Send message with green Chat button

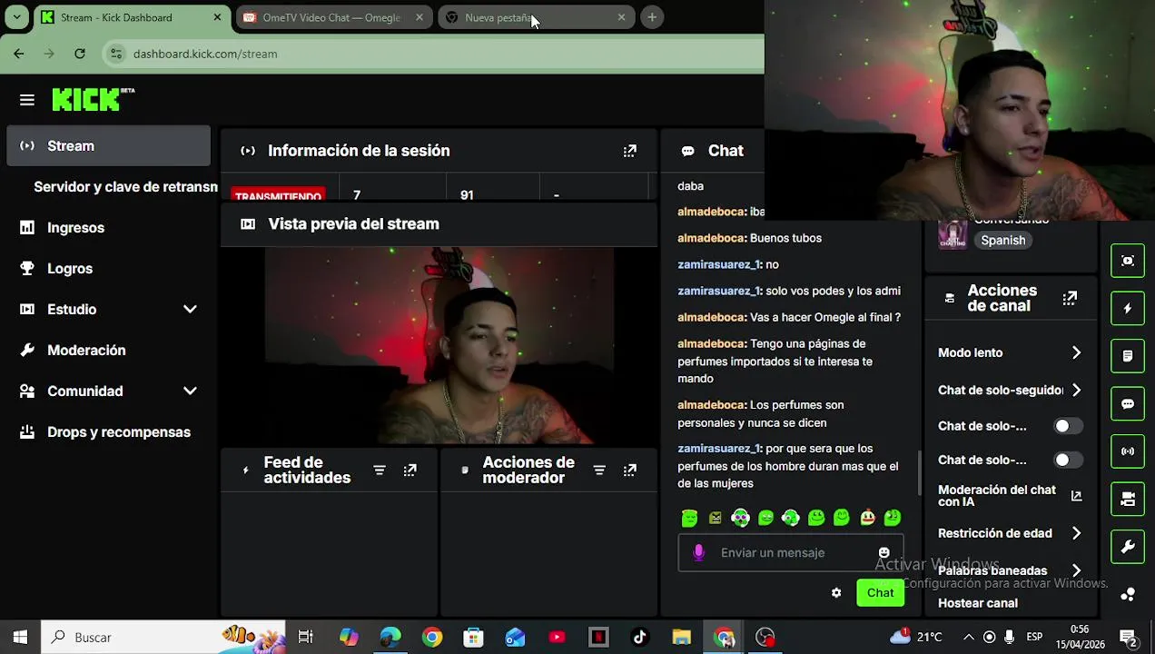click(x=880, y=593)
